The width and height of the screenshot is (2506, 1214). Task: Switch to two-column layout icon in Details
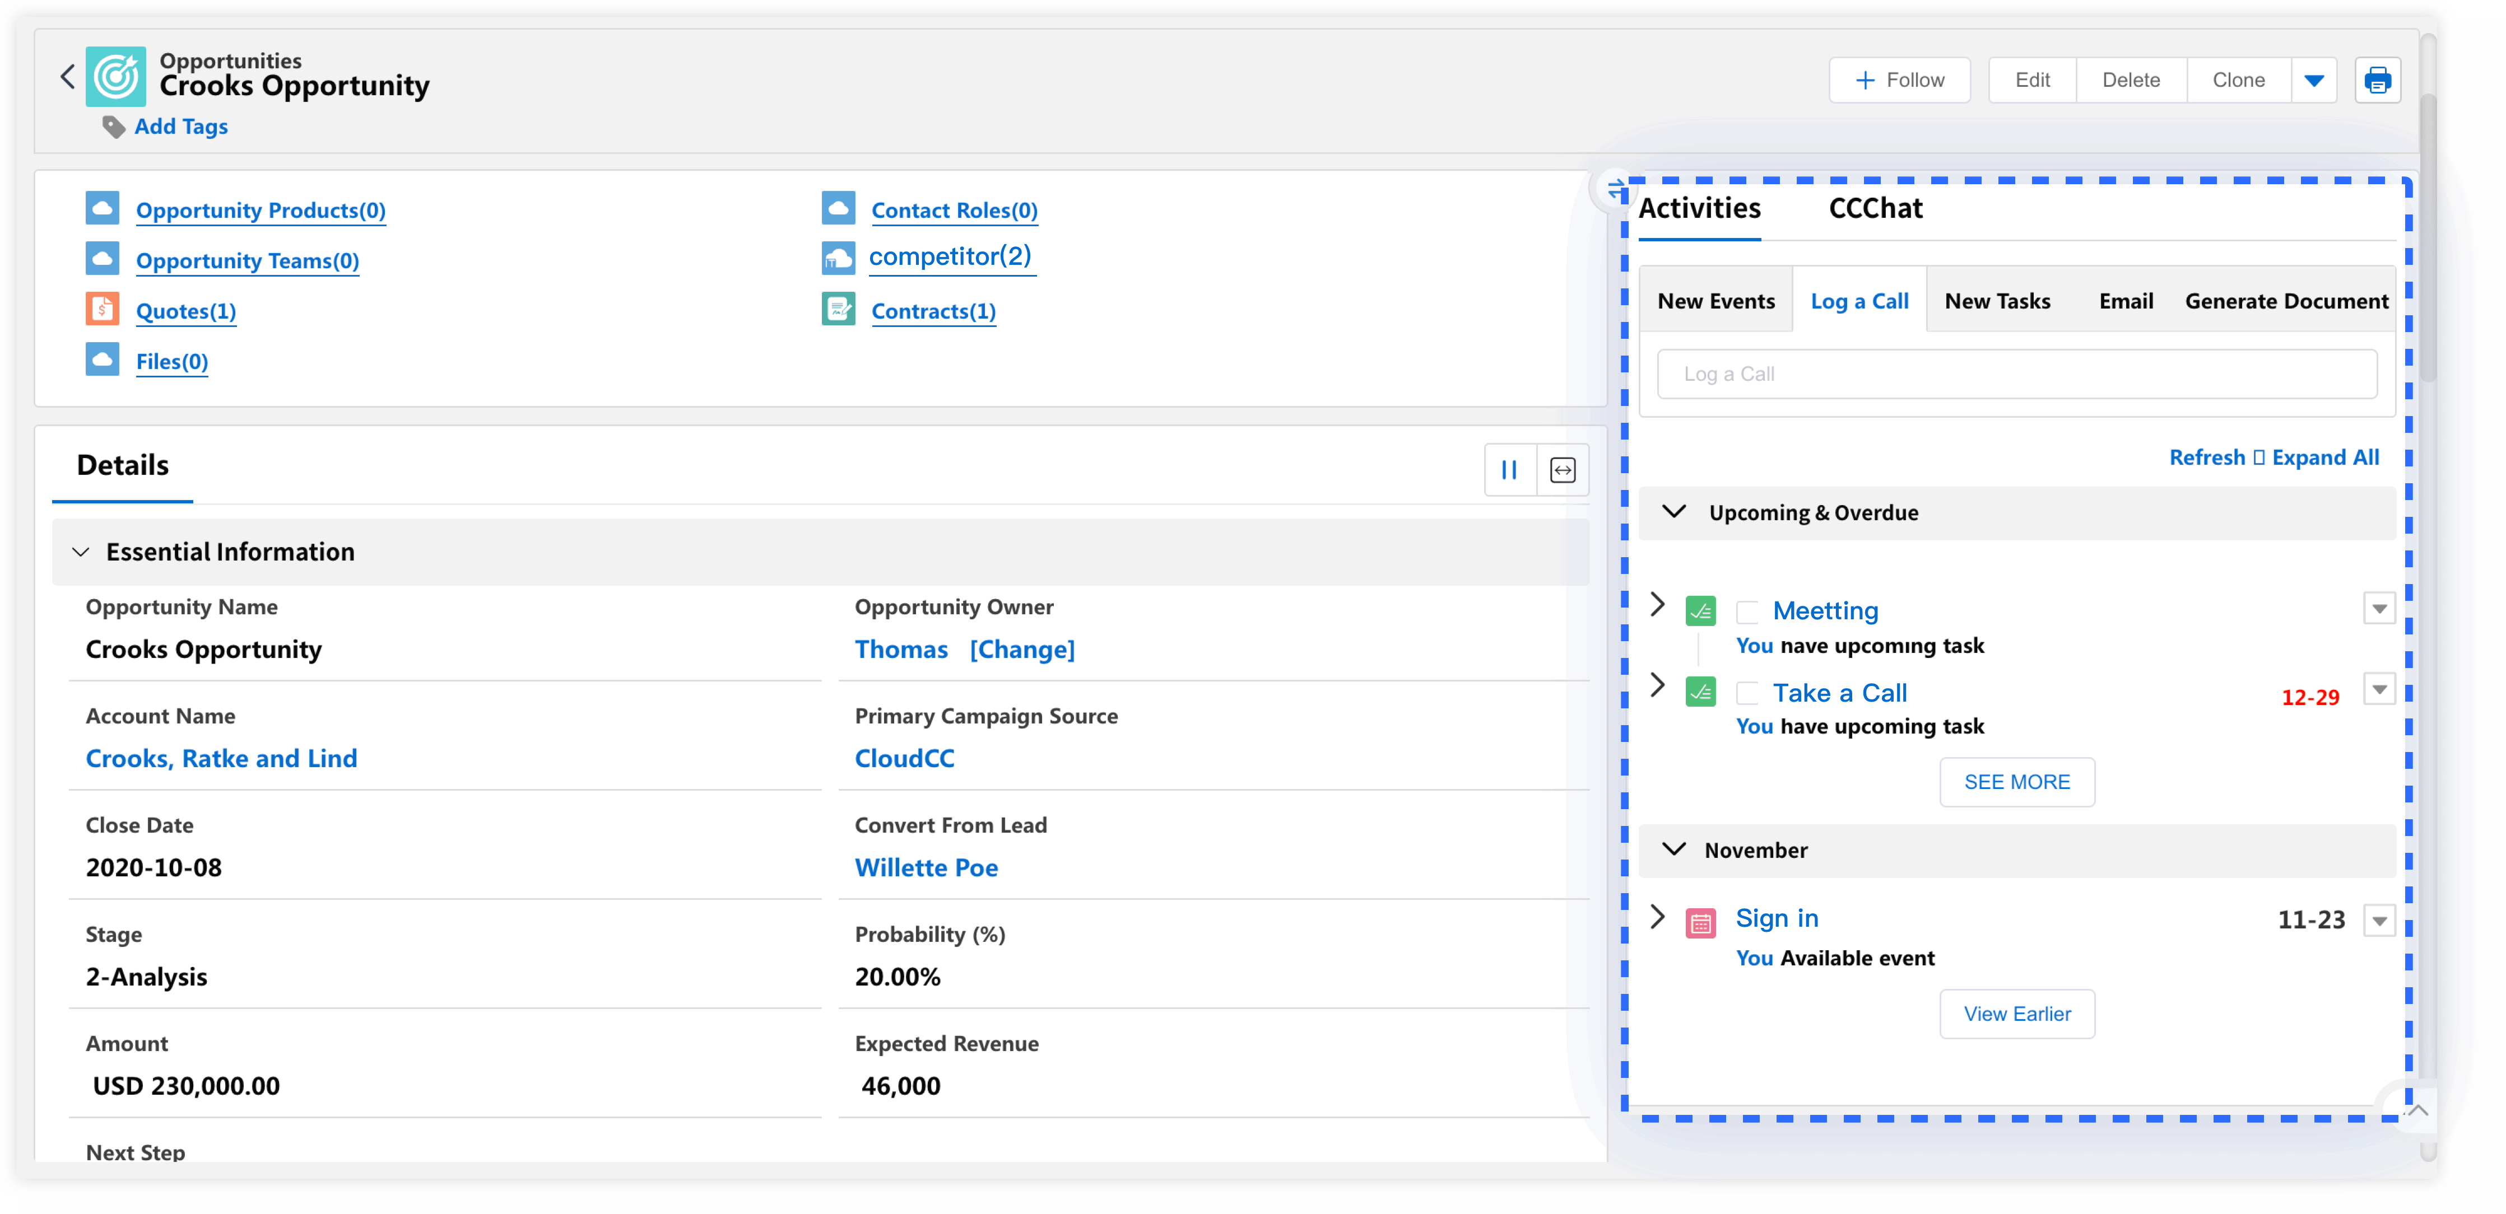click(1509, 470)
